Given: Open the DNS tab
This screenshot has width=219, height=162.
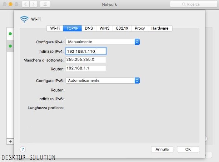Looking at the screenshot, I should pyautogui.click(x=89, y=28).
